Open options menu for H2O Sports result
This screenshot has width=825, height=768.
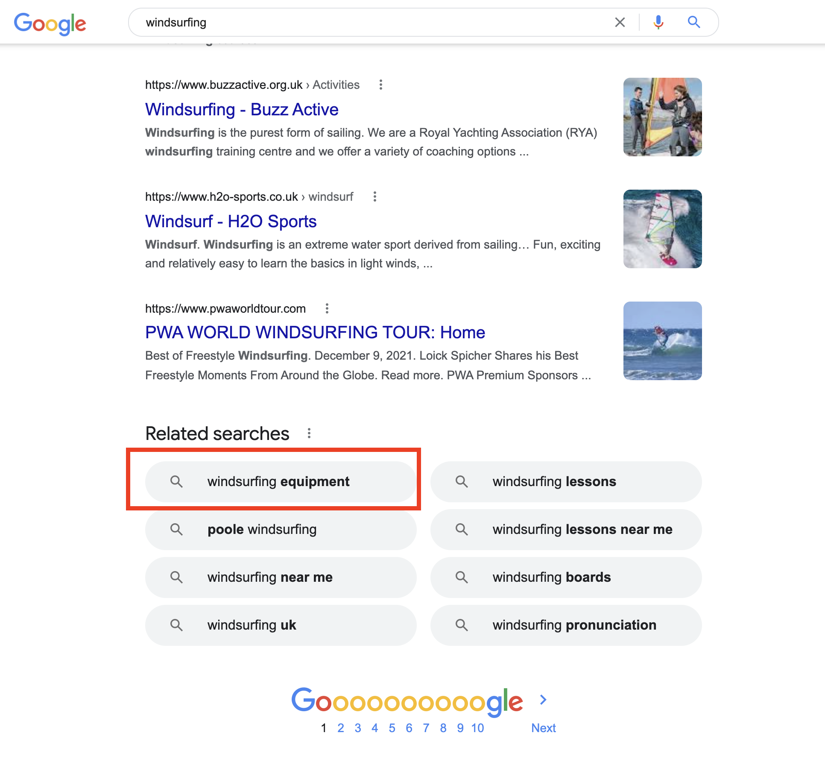(375, 196)
